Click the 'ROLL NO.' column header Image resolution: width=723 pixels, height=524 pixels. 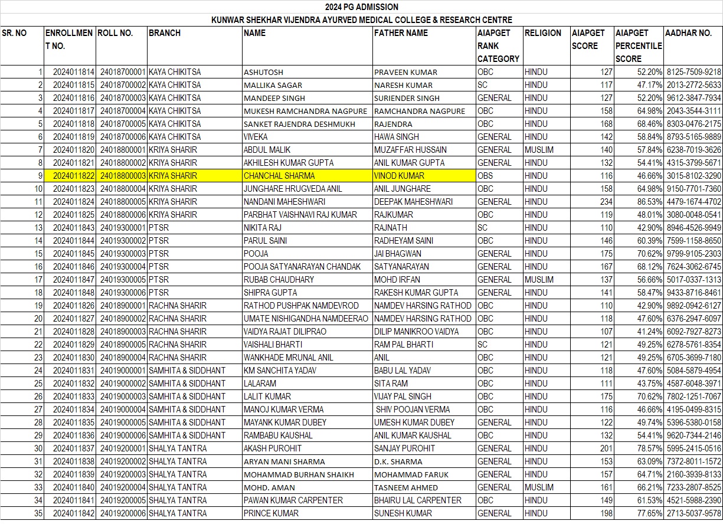[x=121, y=46]
